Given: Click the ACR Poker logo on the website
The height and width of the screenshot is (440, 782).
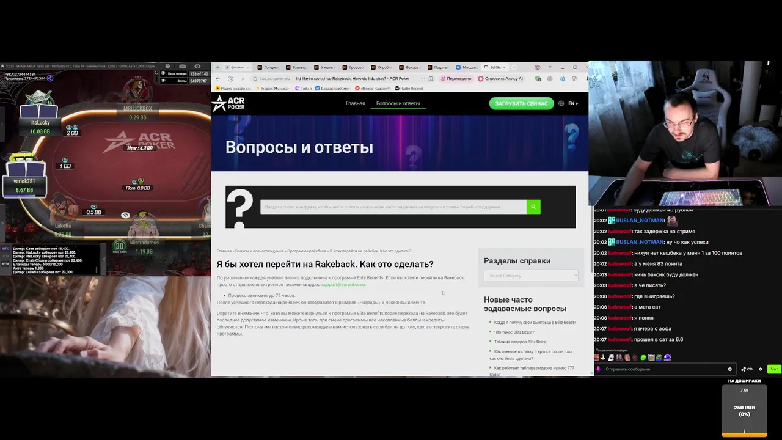Looking at the screenshot, I should tap(229, 104).
